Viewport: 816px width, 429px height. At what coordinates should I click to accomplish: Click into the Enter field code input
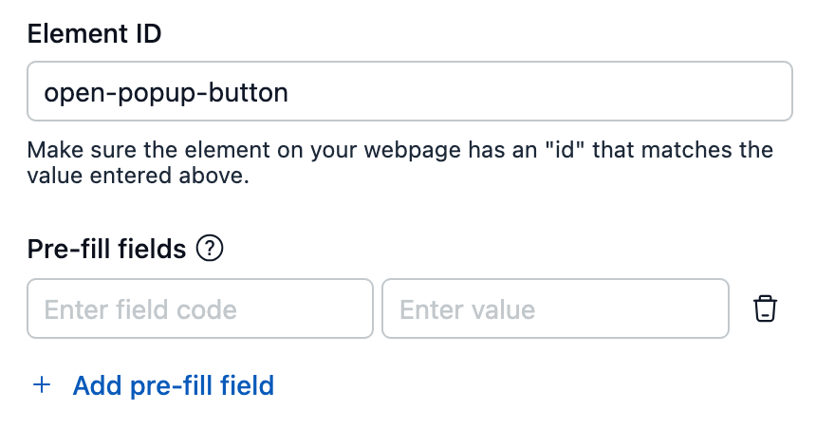coord(200,308)
